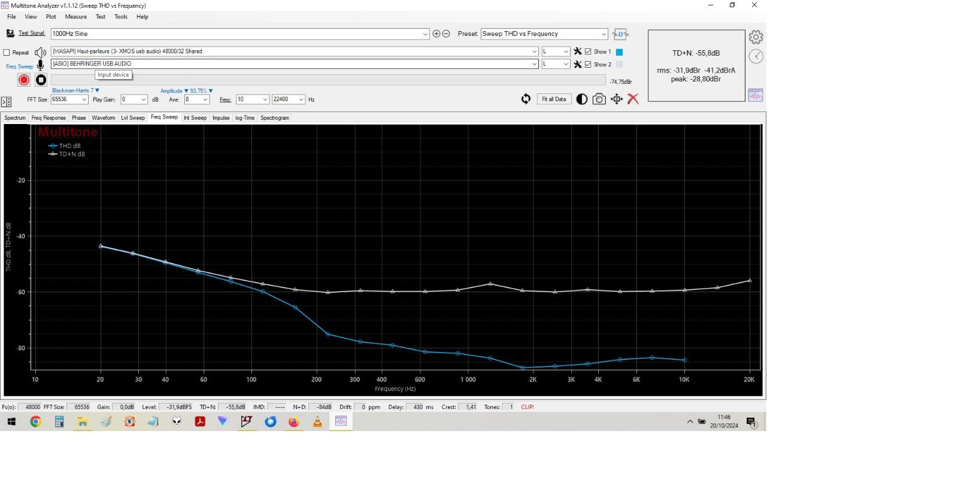Image resolution: width=958 pixels, height=479 pixels.
Task: Switch to the Freq Response tab
Action: click(x=48, y=118)
